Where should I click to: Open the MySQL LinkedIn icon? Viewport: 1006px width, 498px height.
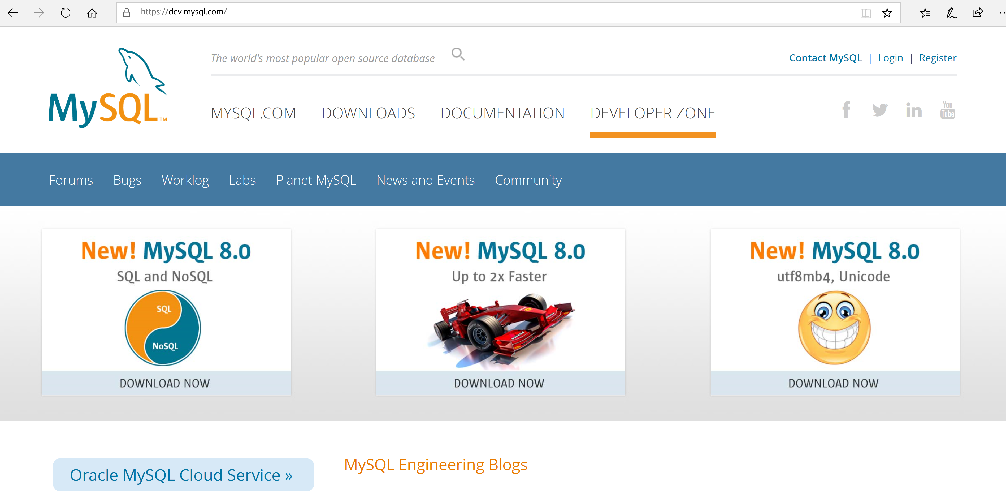914,110
